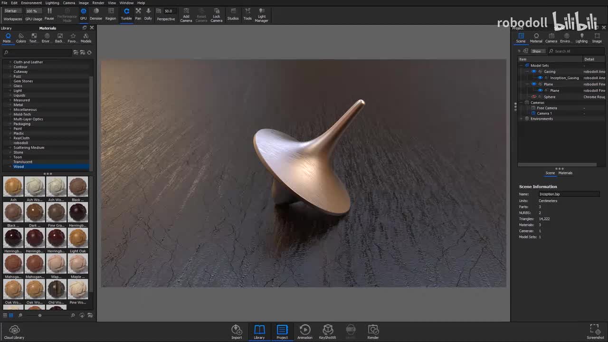Show the hidden Sphere model

534,97
